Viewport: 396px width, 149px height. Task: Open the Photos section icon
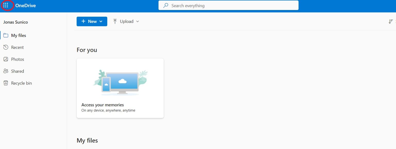(x=6, y=59)
